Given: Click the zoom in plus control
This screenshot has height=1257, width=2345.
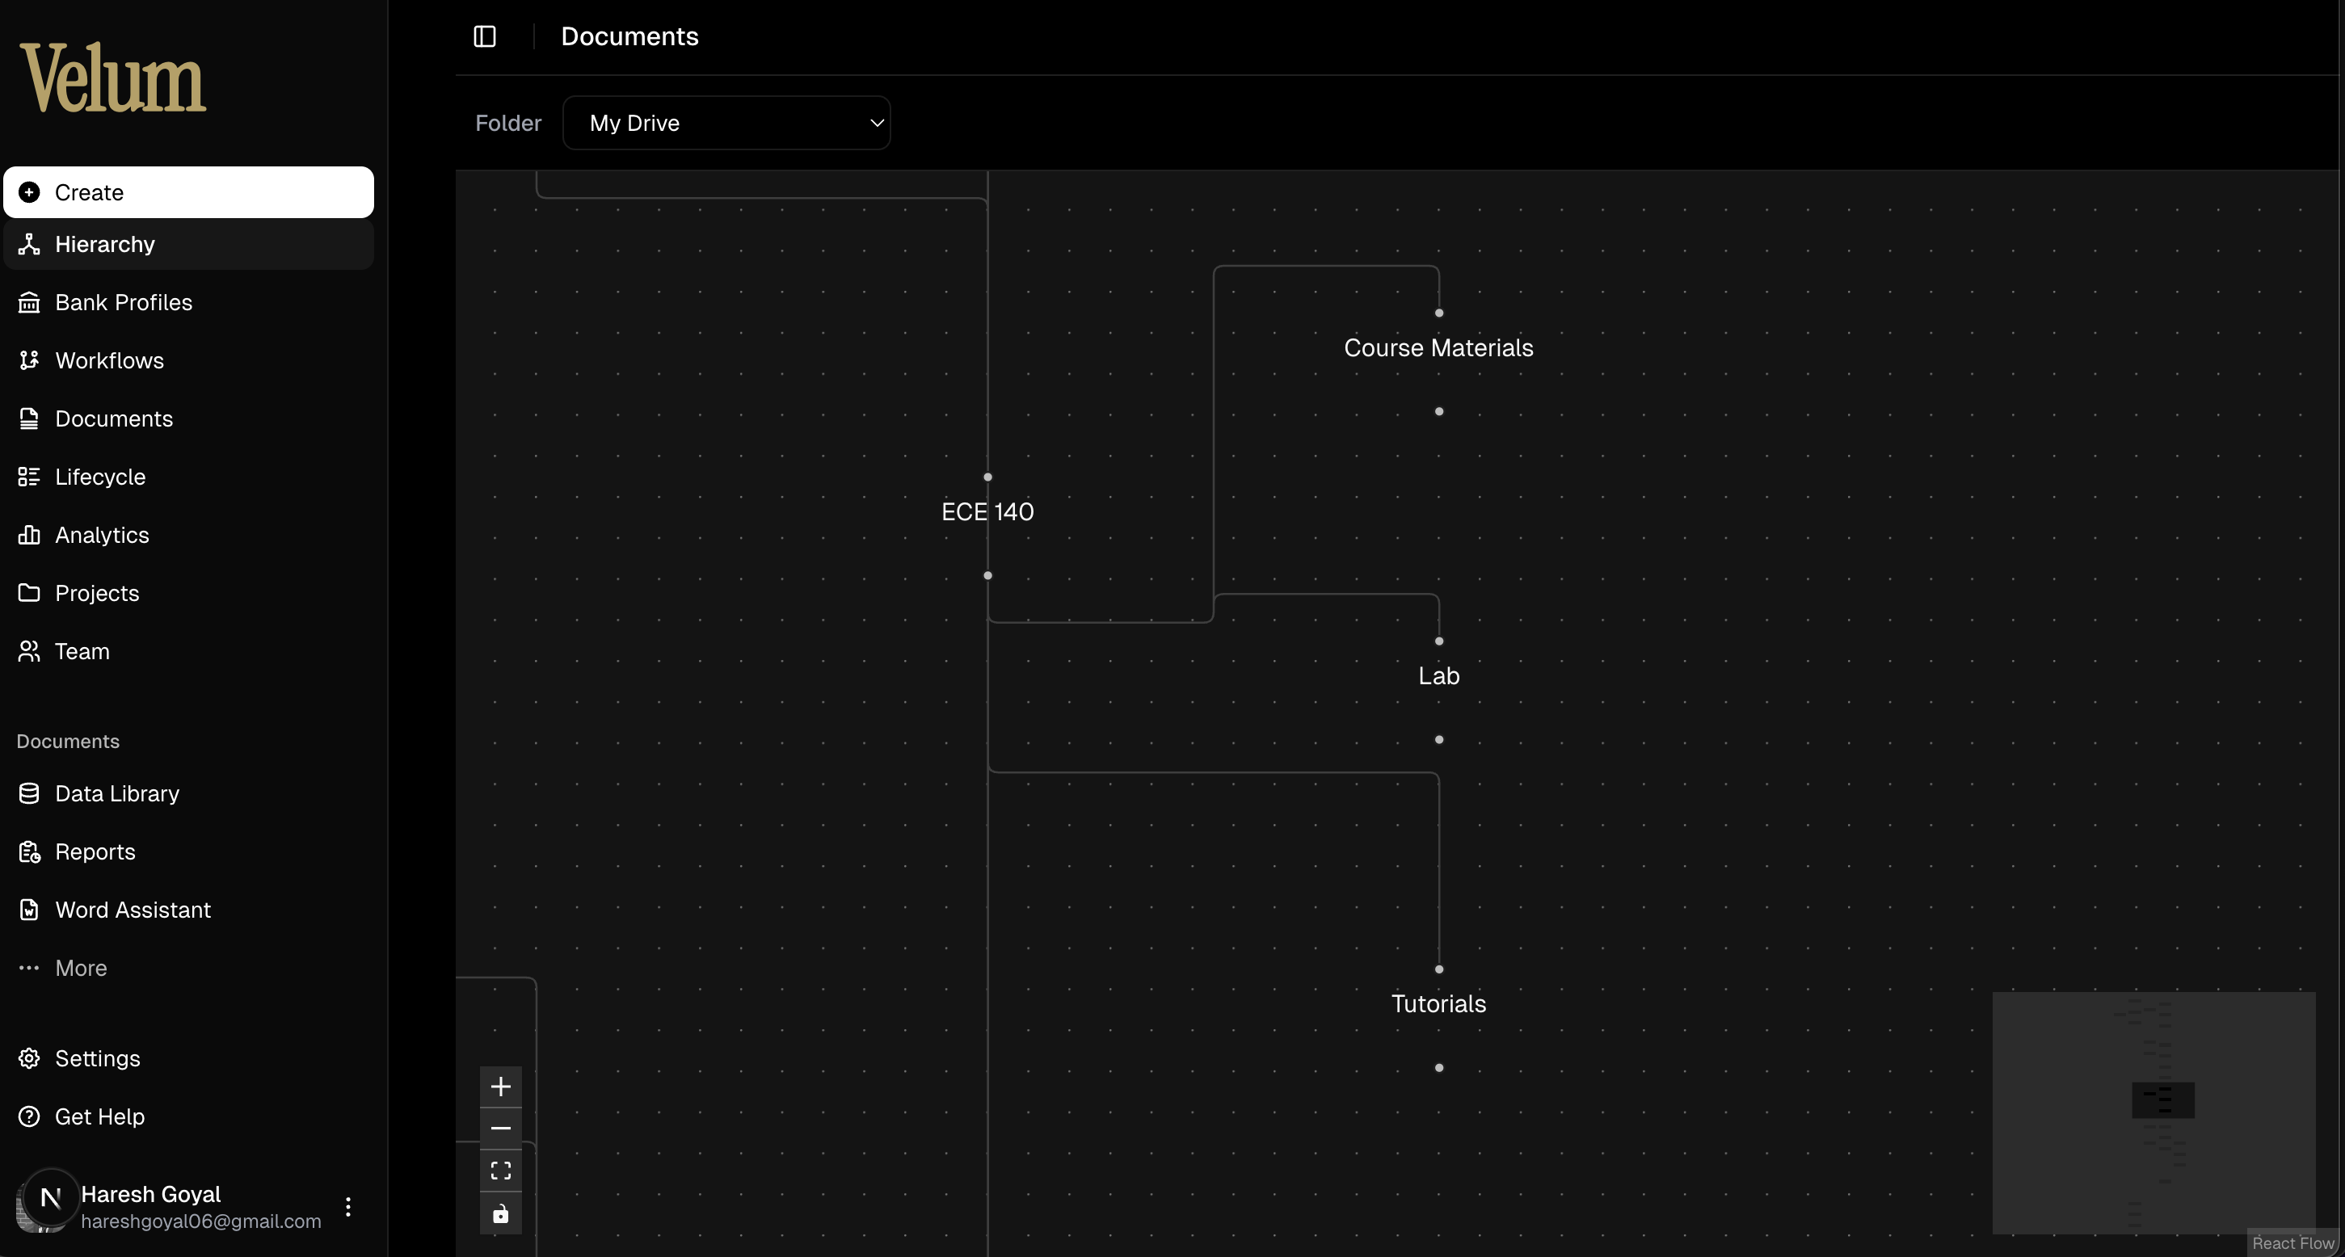Looking at the screenshot, I should click(501, 1086).
